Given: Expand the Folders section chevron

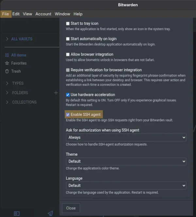Looking at the screenshot, I should pyautogui.click(x=7, y=93).
